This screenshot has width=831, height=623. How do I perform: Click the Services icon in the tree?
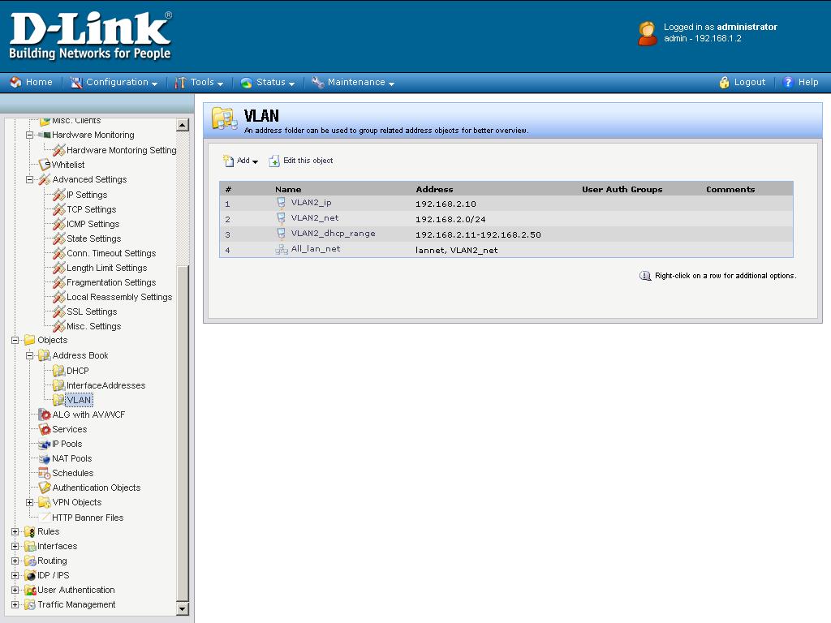[45, 429]
